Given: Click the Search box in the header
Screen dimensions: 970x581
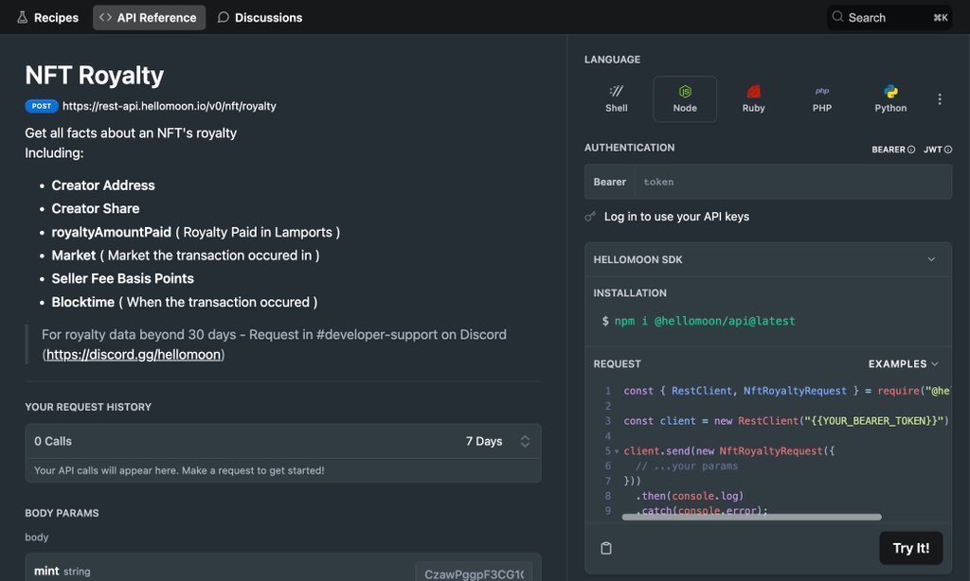Looking at the screenshot, I should 889,17.
